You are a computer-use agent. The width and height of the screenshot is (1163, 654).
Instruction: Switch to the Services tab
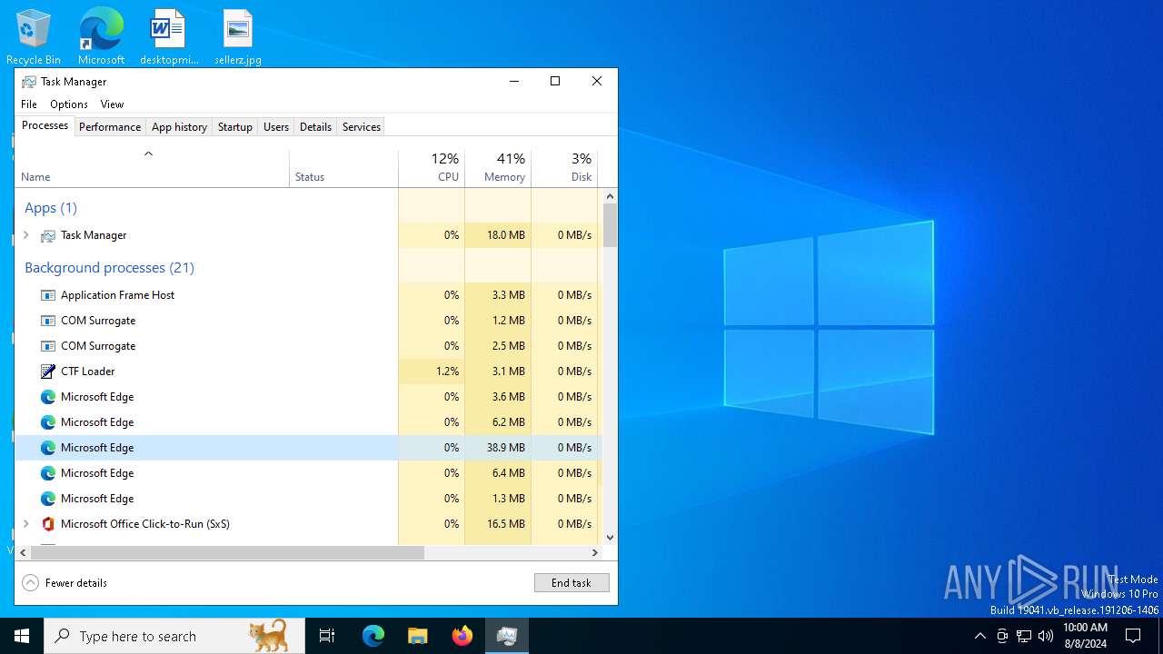(361, 127)
